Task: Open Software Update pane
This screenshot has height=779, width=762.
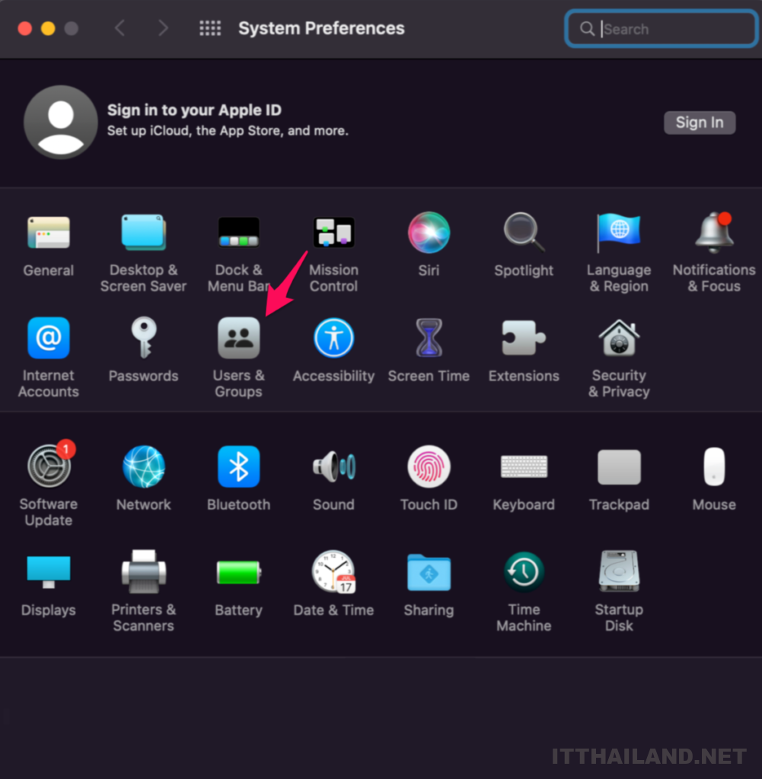Action: point(48,466)
